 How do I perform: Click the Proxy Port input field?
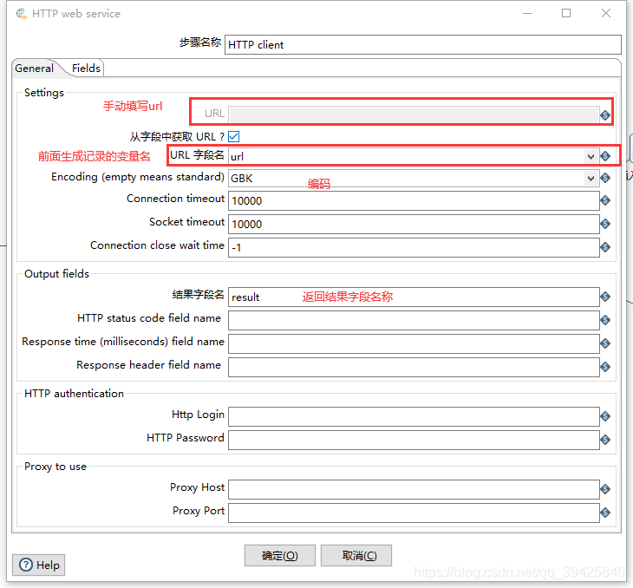[414, 513]
